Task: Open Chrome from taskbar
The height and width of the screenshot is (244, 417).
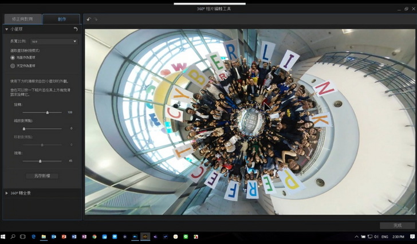Action: pyautogui.click(x=94, y=237)
